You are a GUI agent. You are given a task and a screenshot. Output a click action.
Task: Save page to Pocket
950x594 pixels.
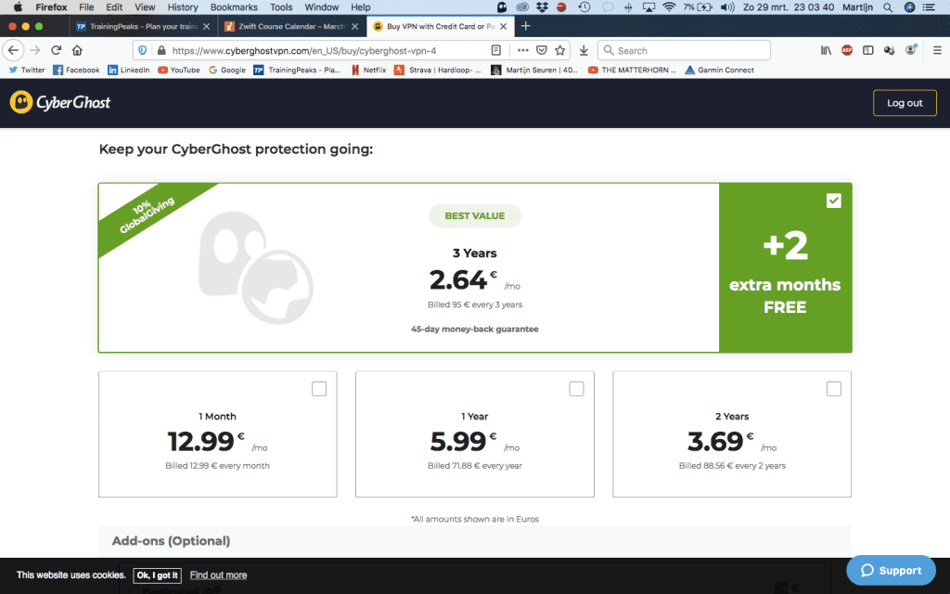[x=542, y=50]
